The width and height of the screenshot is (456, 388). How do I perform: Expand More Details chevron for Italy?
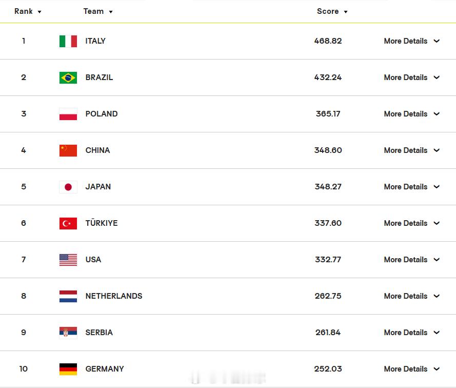[x=437, y=41]
